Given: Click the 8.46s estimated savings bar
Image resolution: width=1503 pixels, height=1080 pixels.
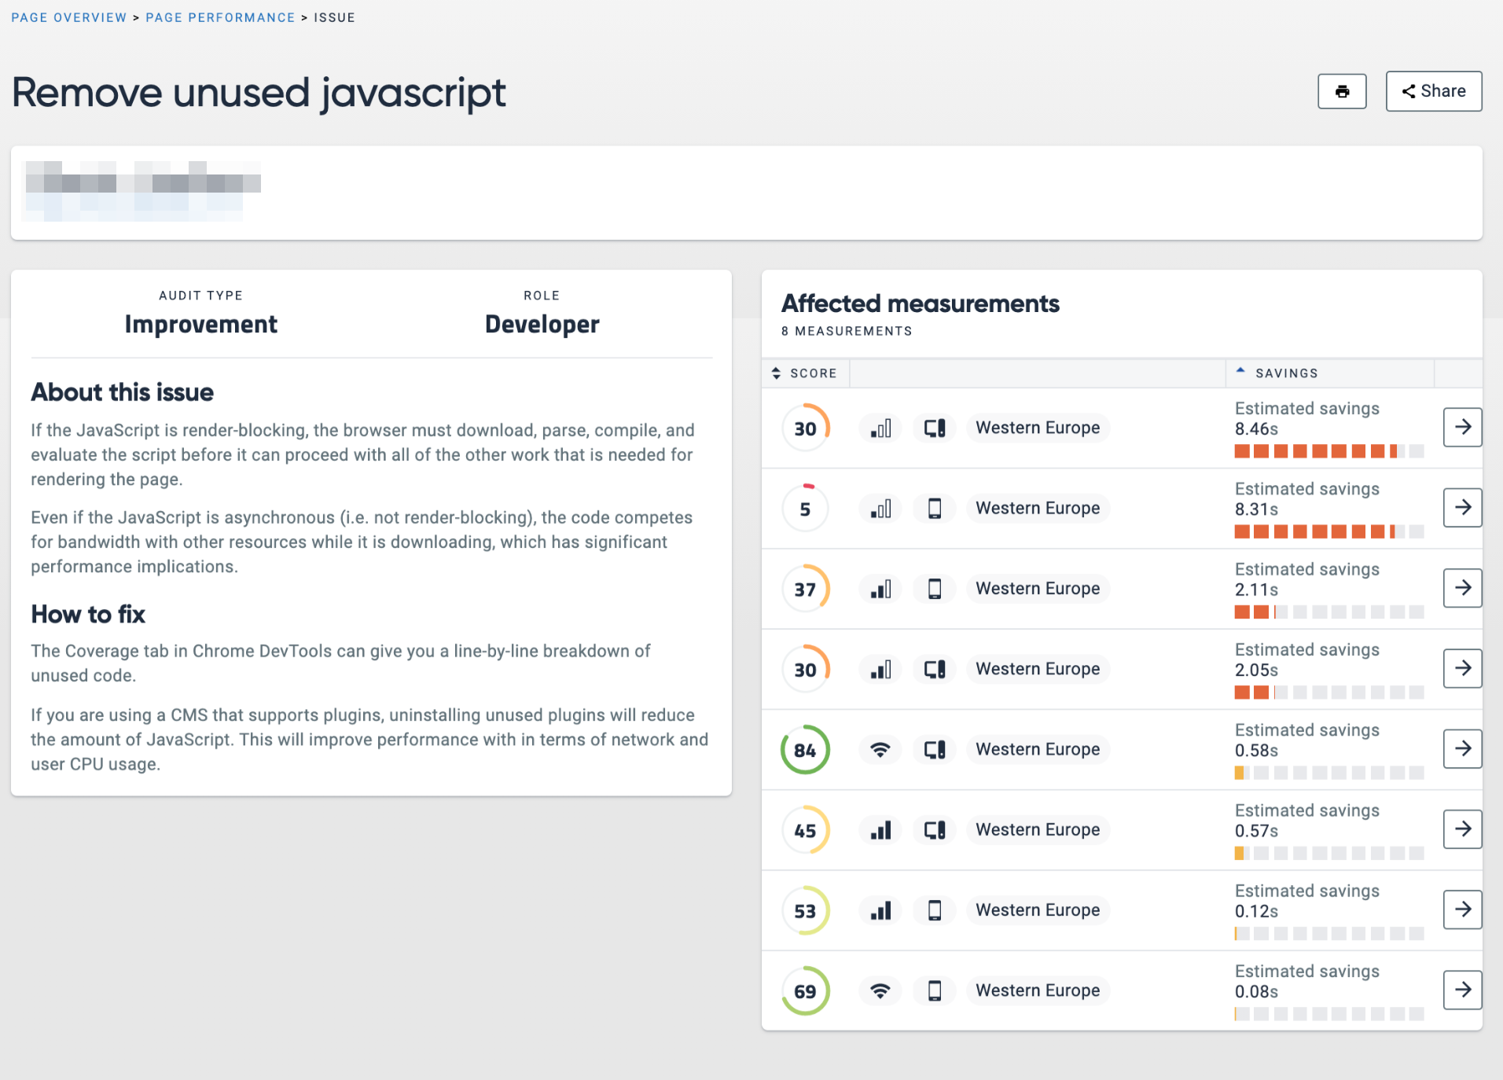Looking at the screenshot, I should pos(1328,451).
